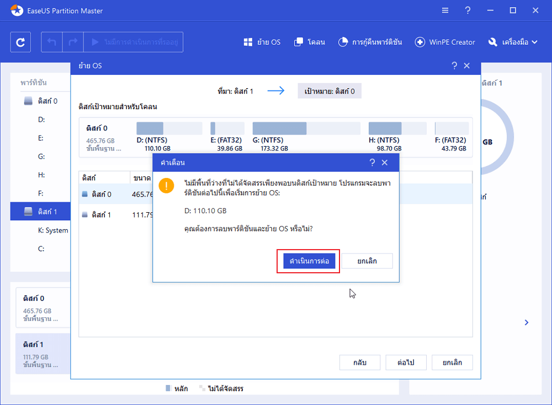The height and width of the screenshot is (405, 552).
Task: Click ยกเลิก in the คำเตือน warning dialog
Action: pos(367,261)
